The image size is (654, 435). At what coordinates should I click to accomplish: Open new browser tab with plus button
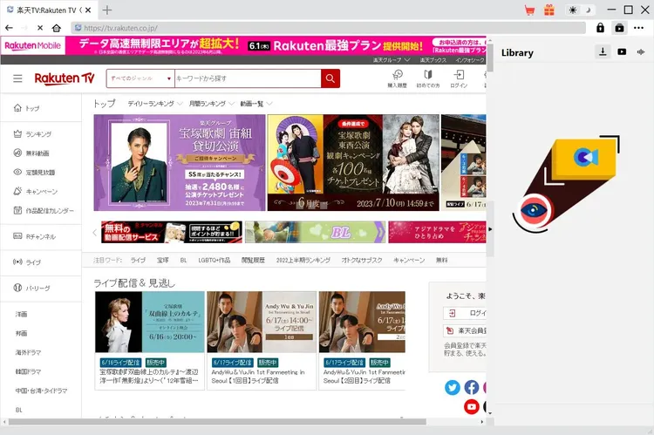107,10
